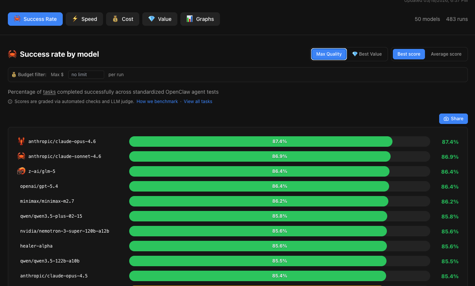Screen dimensions: 475x286
Task: Click the bar chart icon on Graphs tab
Action: pos(190,19)
